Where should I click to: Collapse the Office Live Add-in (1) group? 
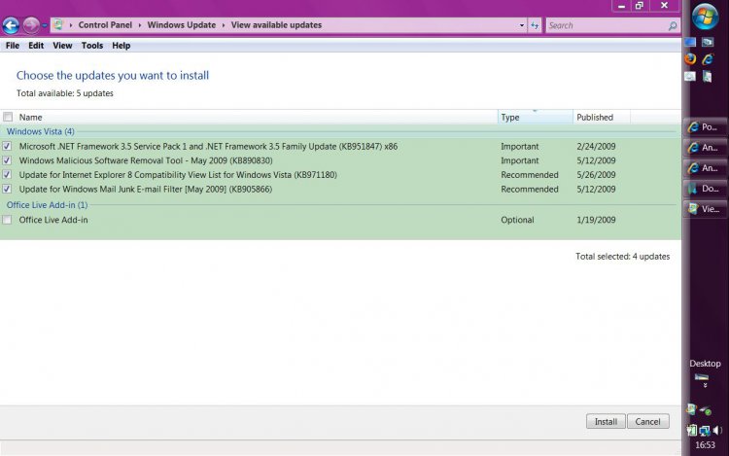tap(47, 205)
